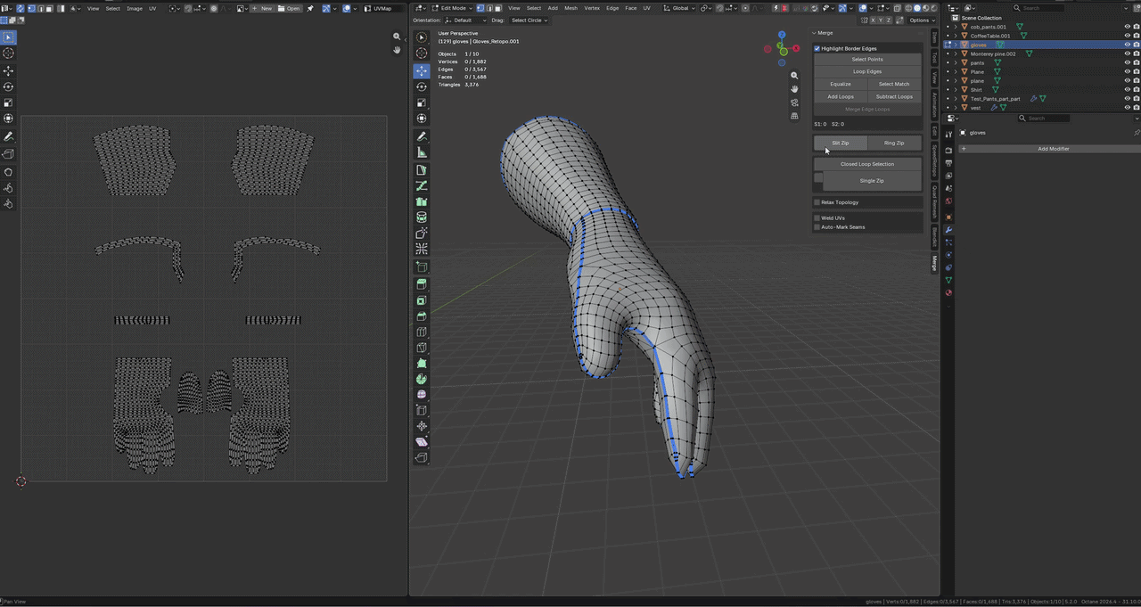
Task: Click the viewport zoom magnifier icon
Action: click(x=794, y=76)
